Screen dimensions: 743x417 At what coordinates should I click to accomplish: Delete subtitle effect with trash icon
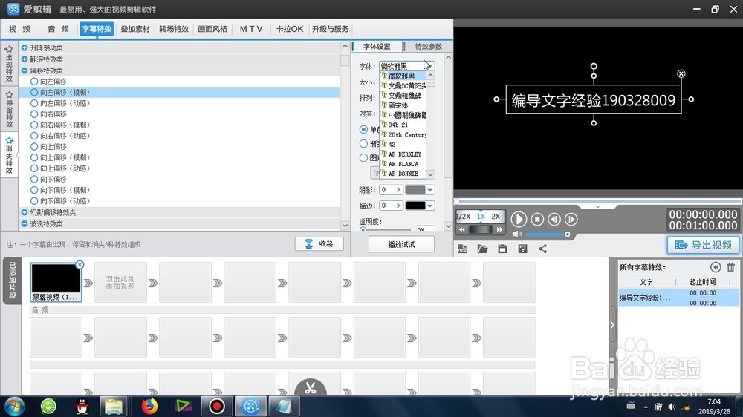(730, 267)
